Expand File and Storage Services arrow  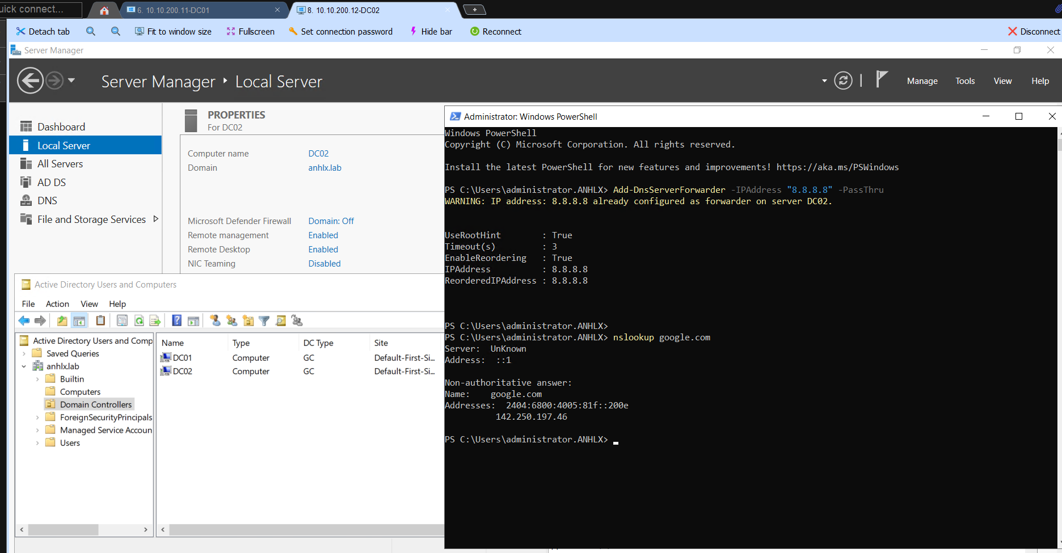pyautogui.click(x=156, y=219)
